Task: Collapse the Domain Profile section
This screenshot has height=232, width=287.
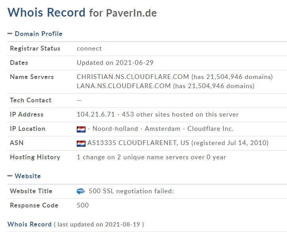Action: point(10,34)
